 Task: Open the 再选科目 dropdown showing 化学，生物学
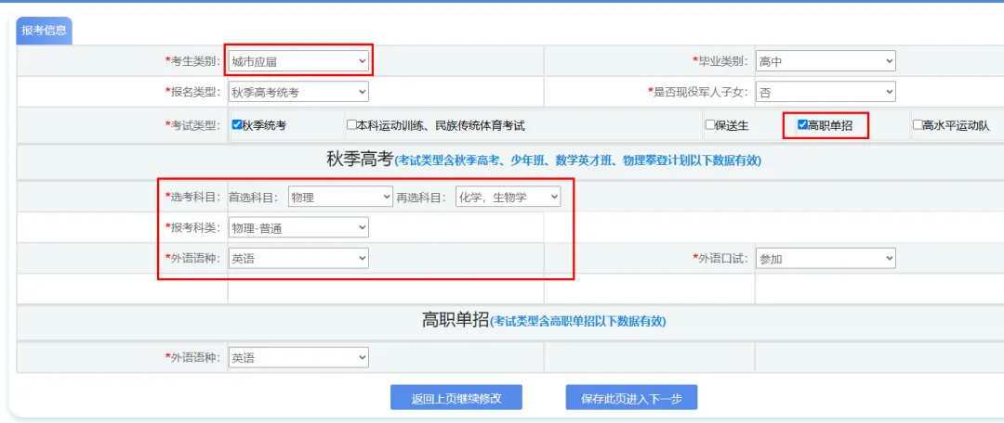coord(508,198)
